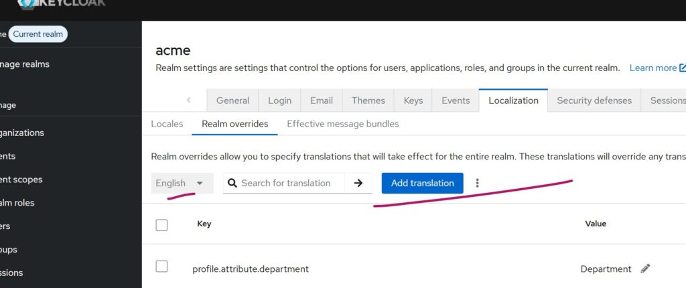Click the external link icon beside Learn more
This screenshot has width=686, height=288.
682,68
